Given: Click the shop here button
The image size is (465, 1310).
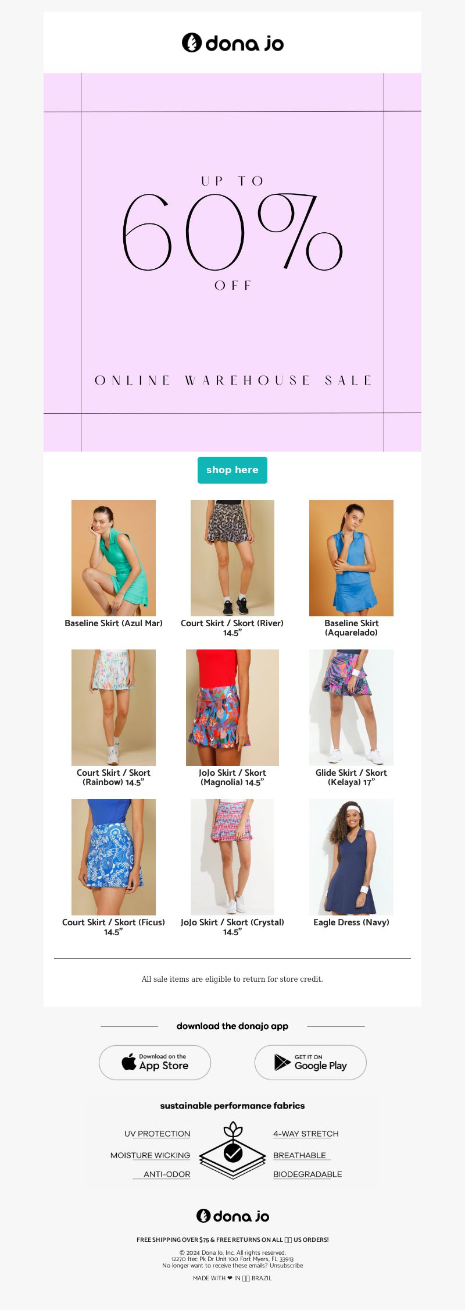Looking at the screenshot, I should [233, 470].
